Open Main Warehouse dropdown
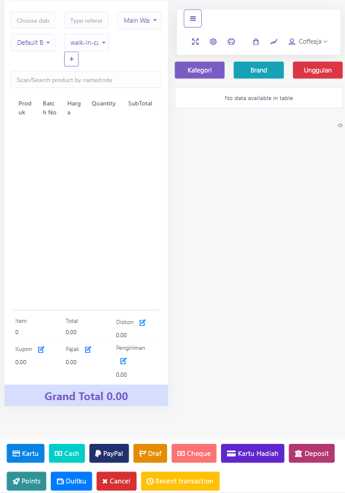Screen dimensions: 345x493 [x=140, y=20]
